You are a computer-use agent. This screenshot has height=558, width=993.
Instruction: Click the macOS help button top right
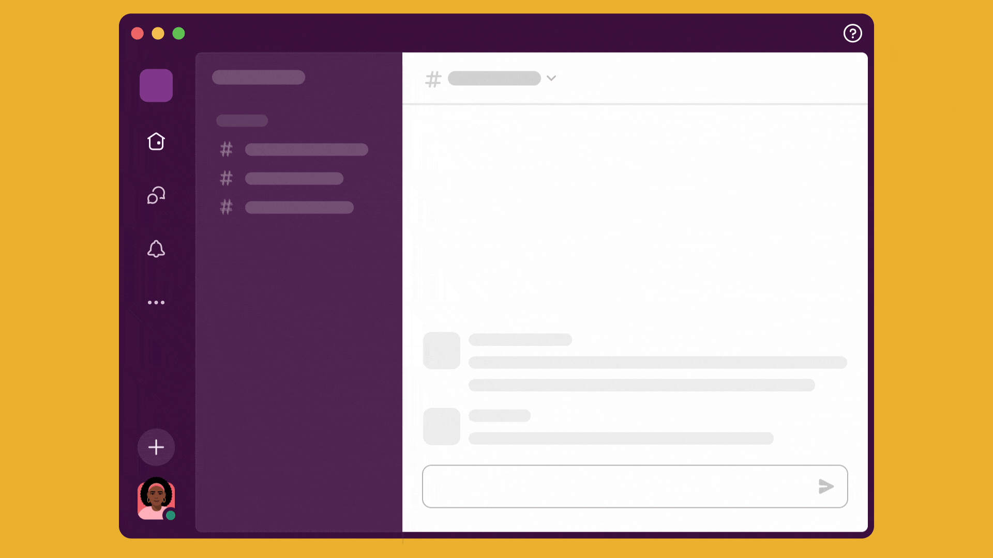pos(852,33)
